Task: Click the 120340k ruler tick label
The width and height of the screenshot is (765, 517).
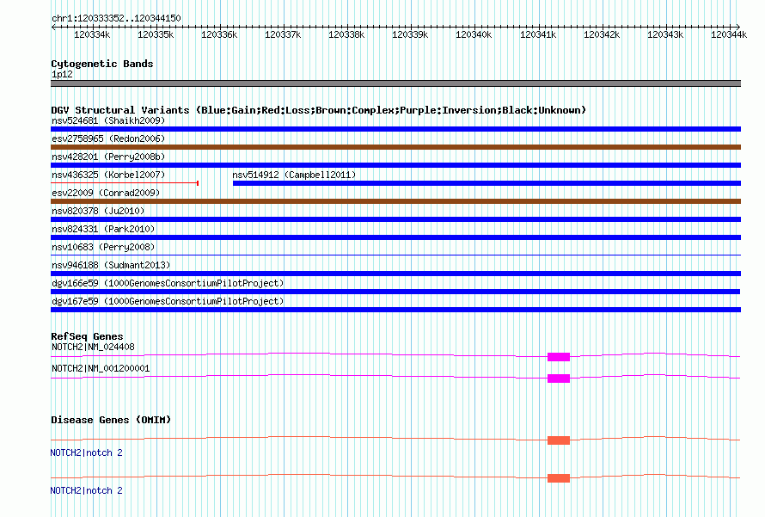Action: pos(474,34)
